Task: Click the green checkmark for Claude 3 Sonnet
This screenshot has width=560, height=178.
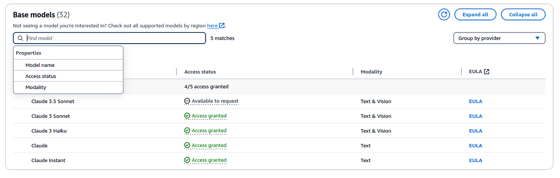Action: (x=187, y=116)
